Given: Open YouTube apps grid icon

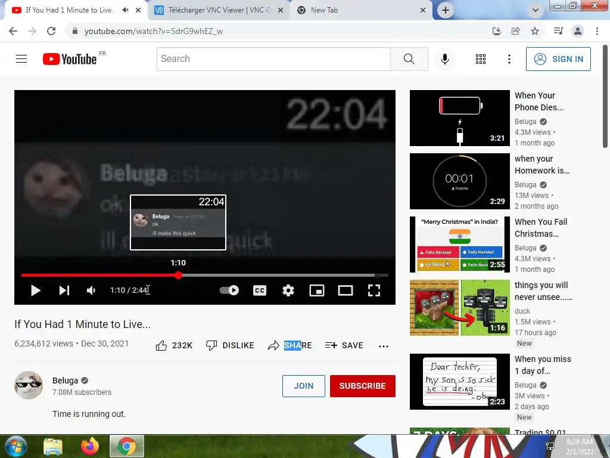Looking at the screenshot, I should [481, 59].
